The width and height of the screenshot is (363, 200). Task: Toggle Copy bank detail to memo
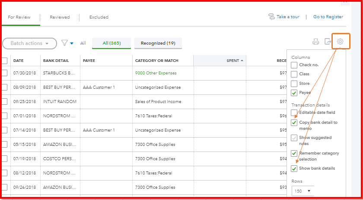pyautogui.click(x=294, y=123)
